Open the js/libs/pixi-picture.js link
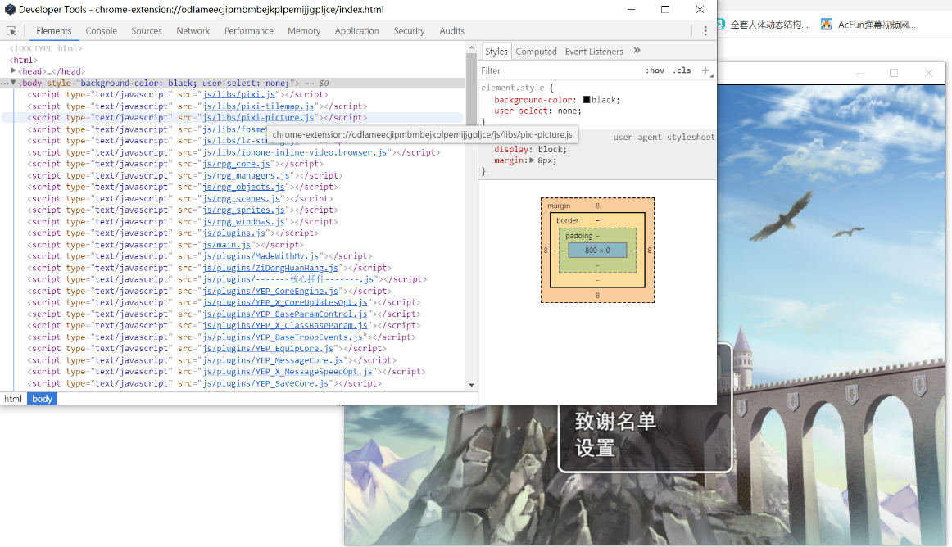Viewport: 952px width, 547px height. coord(258,118)
